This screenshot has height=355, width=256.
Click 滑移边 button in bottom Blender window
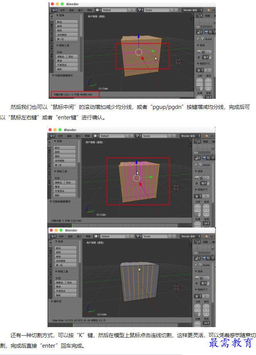[60, 283]
